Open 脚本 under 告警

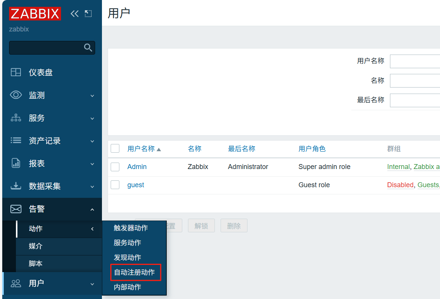[59, 264]
